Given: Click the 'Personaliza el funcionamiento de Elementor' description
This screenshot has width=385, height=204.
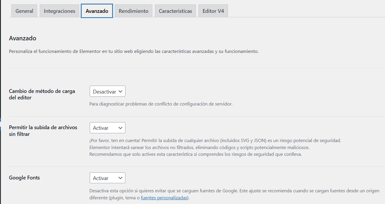Looking at the screenshot, I should [x=134, y=51].
